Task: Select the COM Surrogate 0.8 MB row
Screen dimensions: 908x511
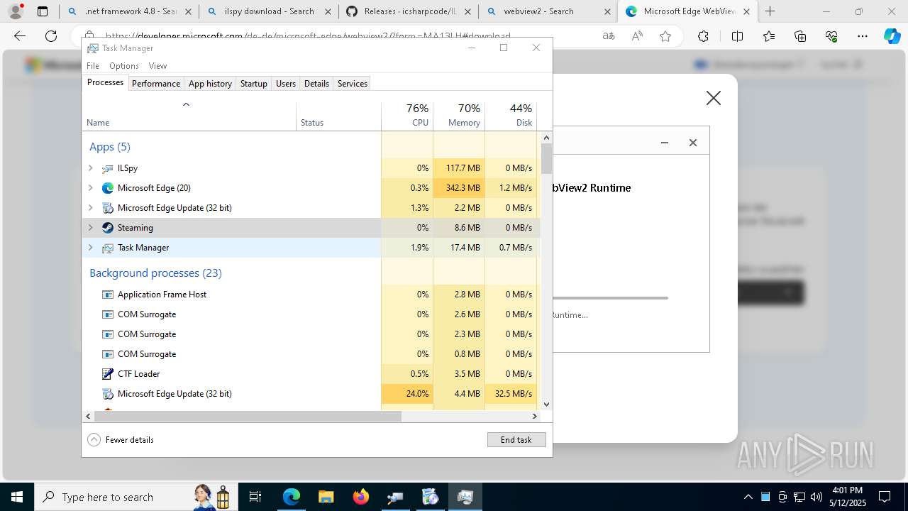Action: pos(309,354)
